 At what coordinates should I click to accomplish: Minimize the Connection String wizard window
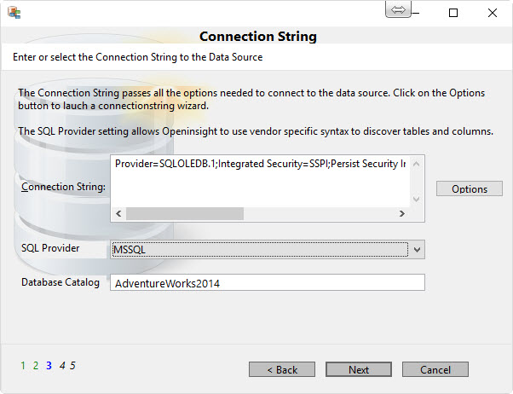click(x=416, y=13)
